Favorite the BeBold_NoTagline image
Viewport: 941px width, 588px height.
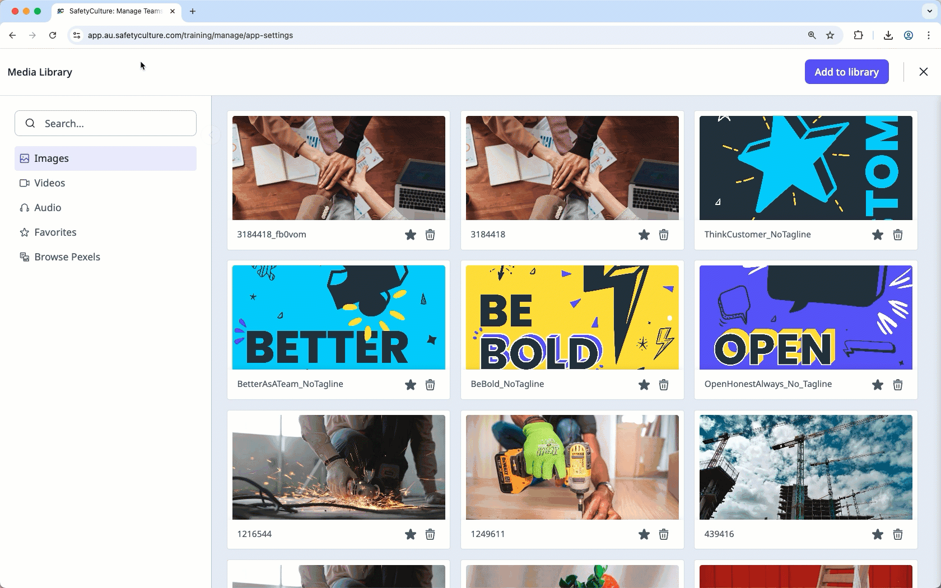644,385
